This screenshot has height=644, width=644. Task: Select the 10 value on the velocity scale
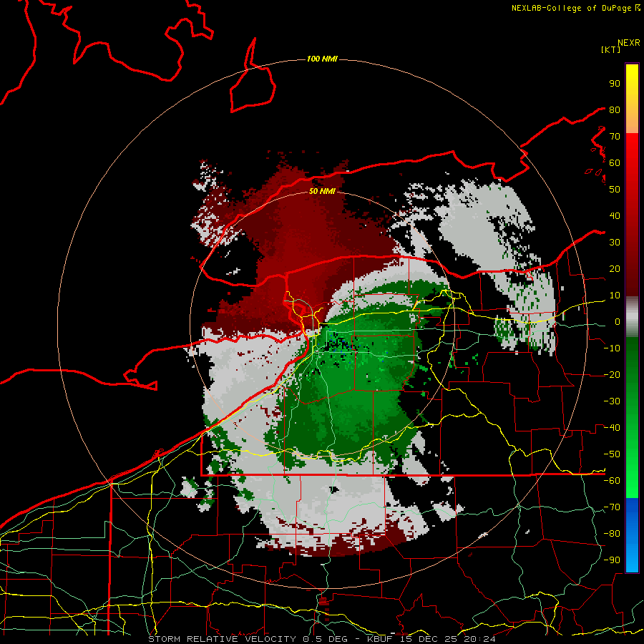point(615,296)
